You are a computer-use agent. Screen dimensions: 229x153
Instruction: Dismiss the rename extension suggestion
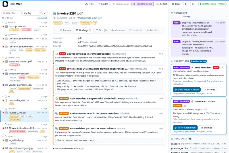[x=207, y=128]
